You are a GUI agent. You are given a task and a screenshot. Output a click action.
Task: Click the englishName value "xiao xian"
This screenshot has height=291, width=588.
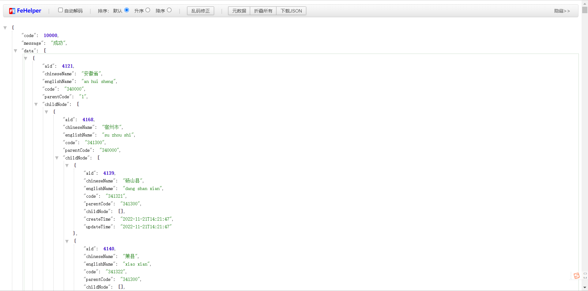(x=136, y=264)
